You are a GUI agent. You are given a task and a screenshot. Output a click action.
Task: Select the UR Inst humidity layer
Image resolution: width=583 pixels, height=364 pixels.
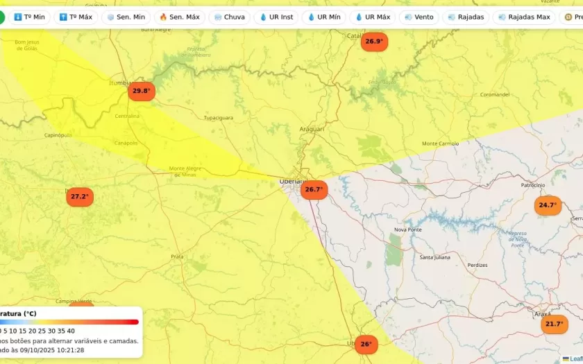tap(276, 17)
